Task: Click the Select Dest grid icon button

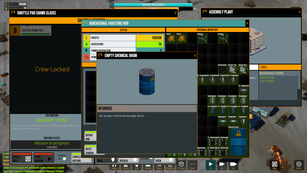Action: pos(28,159)
